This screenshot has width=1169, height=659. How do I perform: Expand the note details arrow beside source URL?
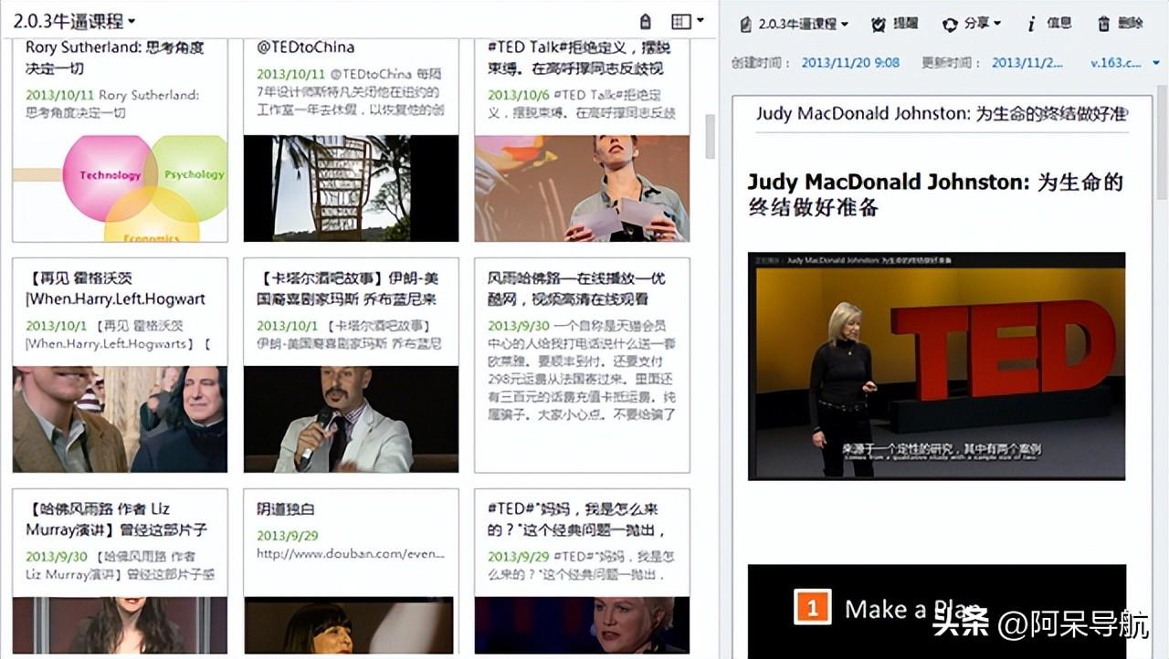point(1156,63)
